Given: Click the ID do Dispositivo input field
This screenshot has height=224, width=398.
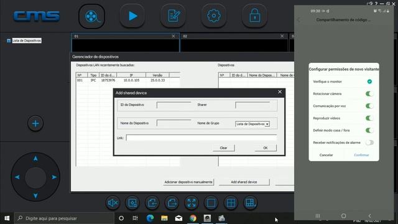Looking at the screenshot, I should pos(174,105).
